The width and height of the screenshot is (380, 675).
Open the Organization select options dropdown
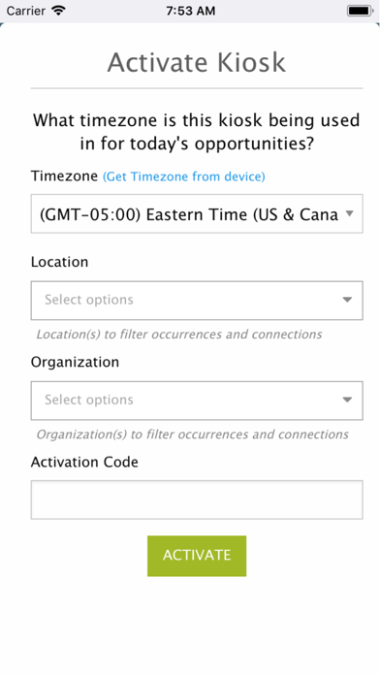click(x=197, y=401)
